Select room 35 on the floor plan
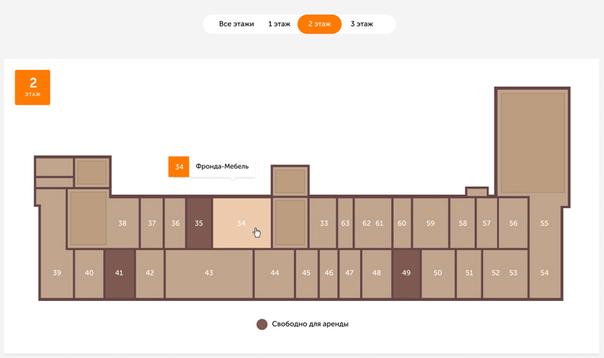The width and height of the screenshot is (604, 358). pyautogui.click(x=199, y=223)
